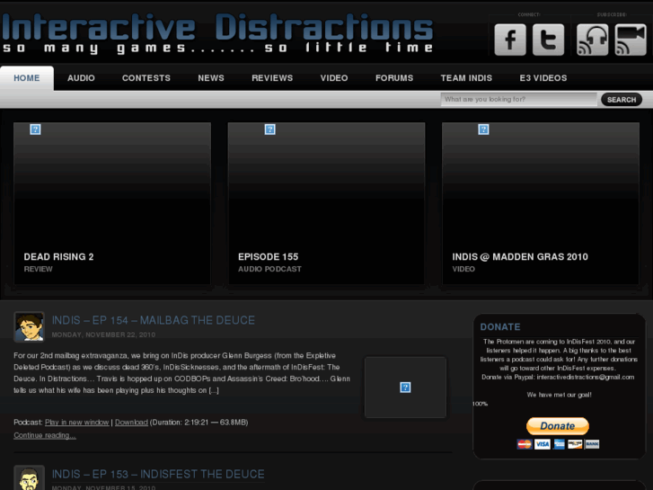
Task: Open the Audio menu item
Action: click(x=81, y=78)
